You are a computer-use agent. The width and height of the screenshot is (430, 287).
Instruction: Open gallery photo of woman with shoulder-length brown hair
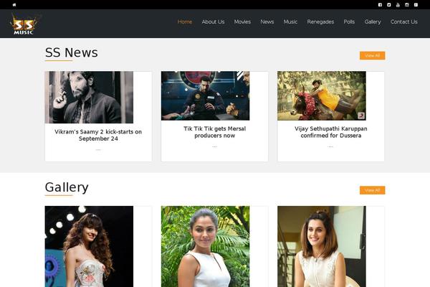(322, 246)
